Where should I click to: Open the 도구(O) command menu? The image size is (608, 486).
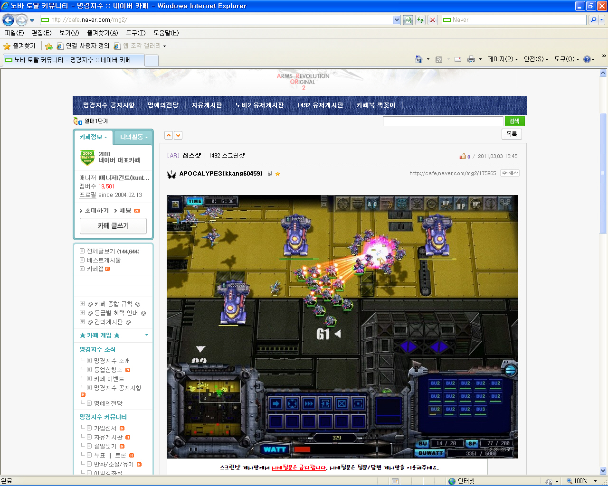567,59
